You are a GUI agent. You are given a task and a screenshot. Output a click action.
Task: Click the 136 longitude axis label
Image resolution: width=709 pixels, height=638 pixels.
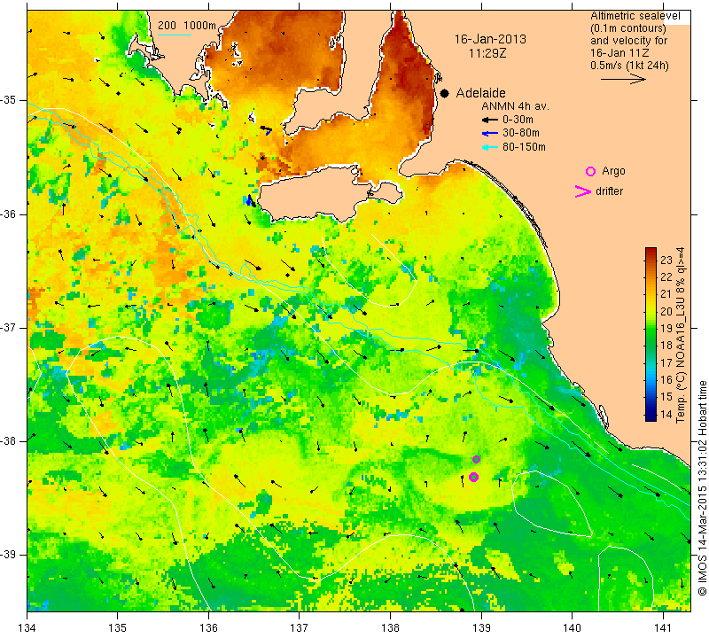pos(208,627)
